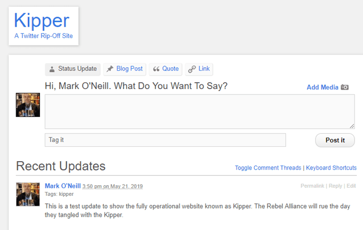Switch to the Blog Post tab
Viewport: 363px width, 230px height.
click(124, 69)
